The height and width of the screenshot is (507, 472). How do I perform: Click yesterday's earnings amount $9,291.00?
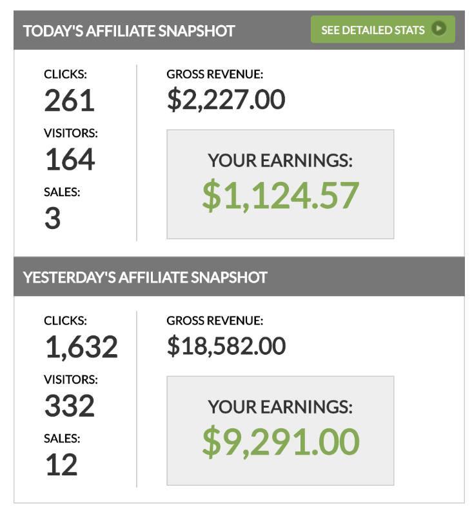click(x=280, y=442)
